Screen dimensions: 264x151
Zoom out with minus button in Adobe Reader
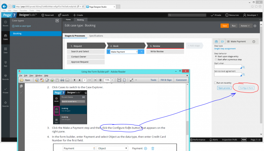tap(95, 80)
